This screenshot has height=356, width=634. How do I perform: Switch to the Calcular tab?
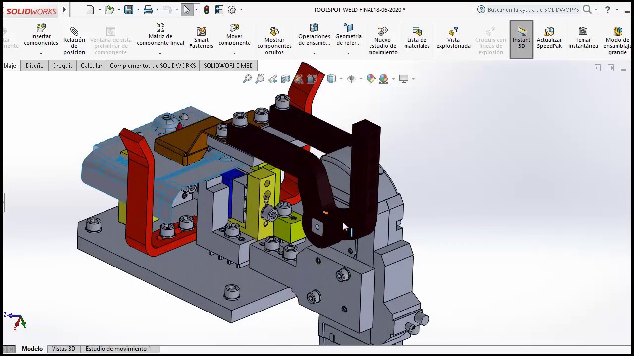[91, 66]
